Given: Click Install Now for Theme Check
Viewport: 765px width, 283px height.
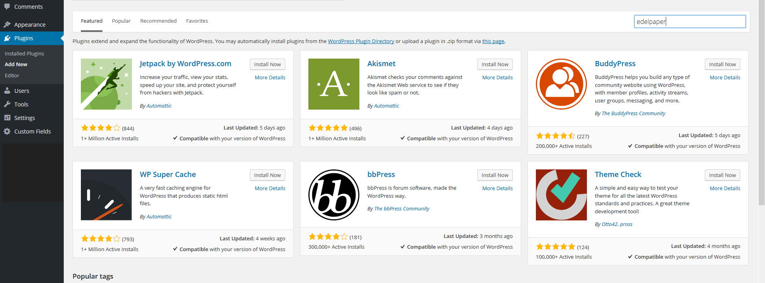Looking at the screenshot, I should (722, 175).
